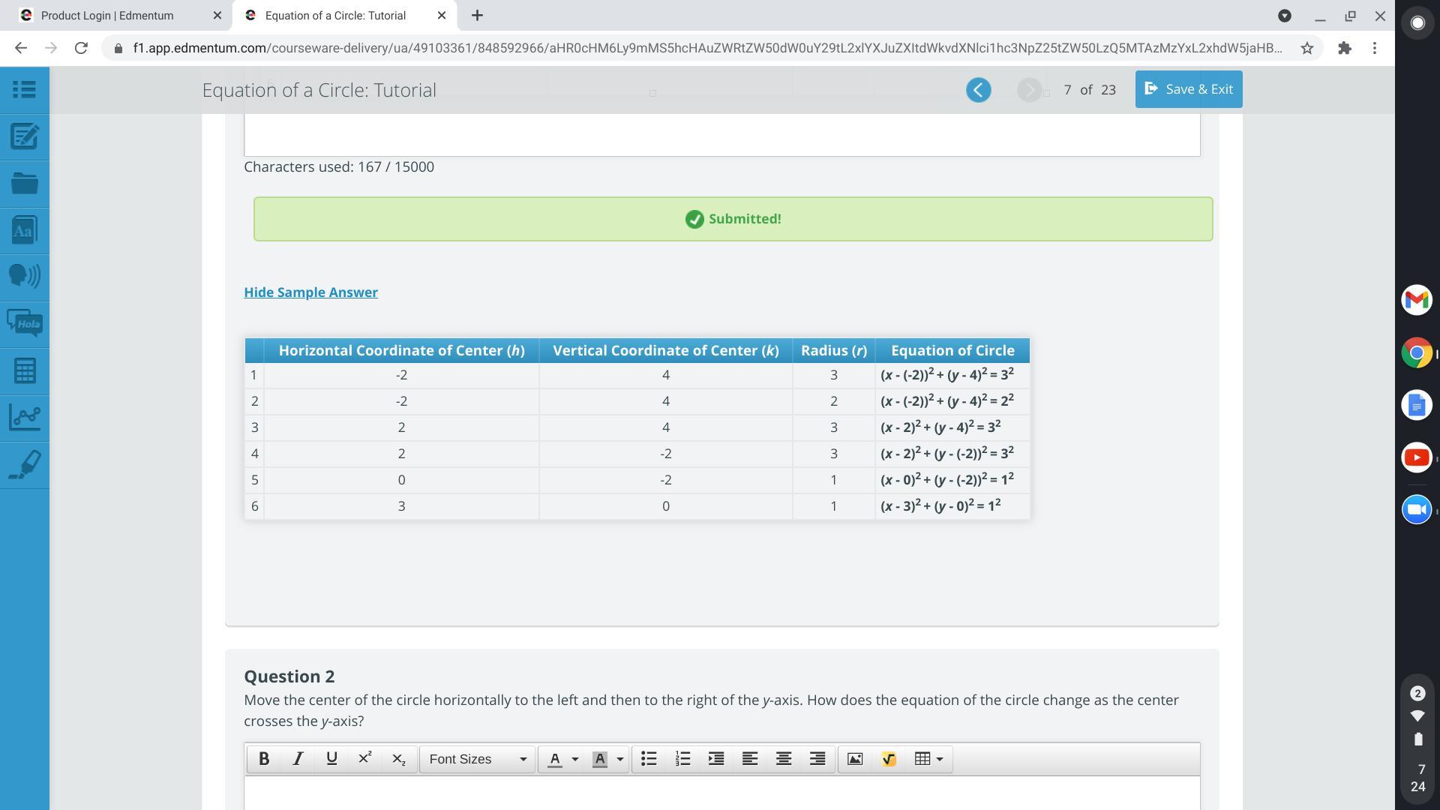Screen dimensions: 1440x810
Task: Open the graphing tool icon
Action: point(24,417)
